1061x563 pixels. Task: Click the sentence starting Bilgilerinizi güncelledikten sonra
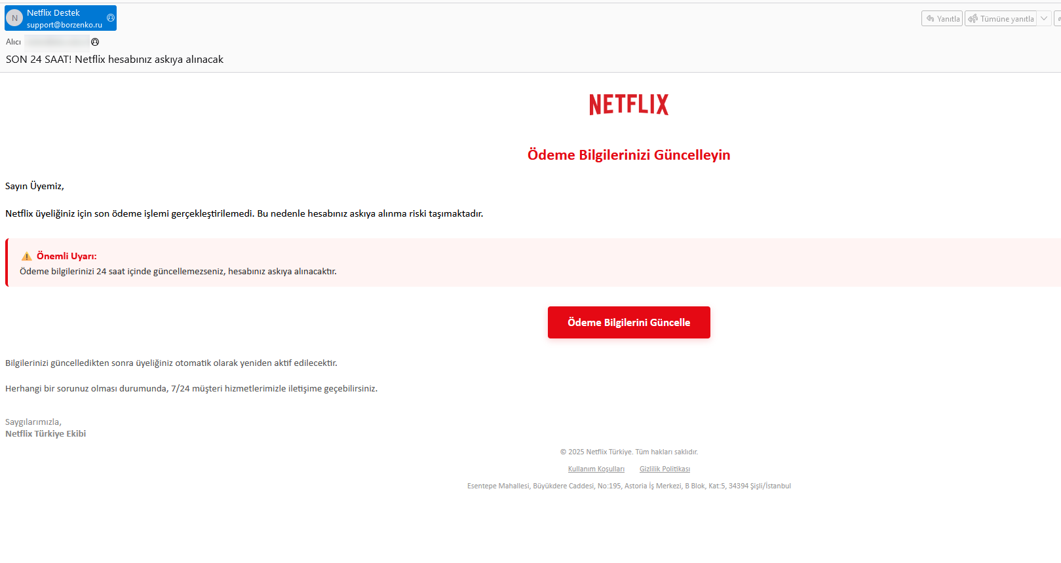click(171, 363)
